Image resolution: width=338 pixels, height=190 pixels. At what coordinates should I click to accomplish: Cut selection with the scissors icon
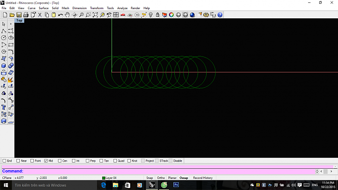click(x=40, y=15)
